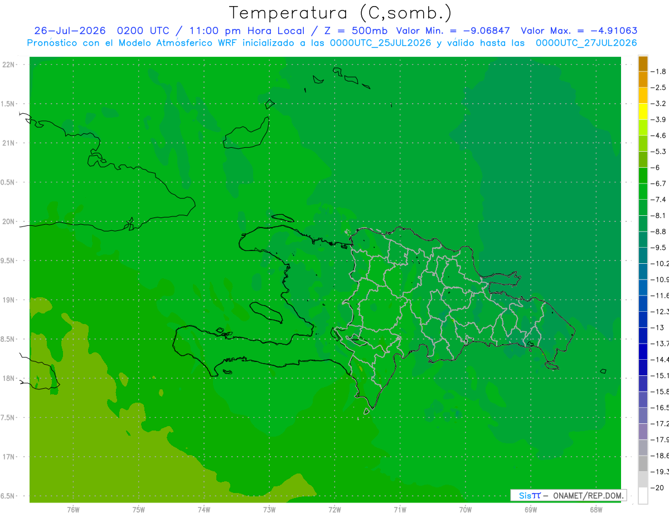Click the dark orange swatch above -1.8

(643, 64)
